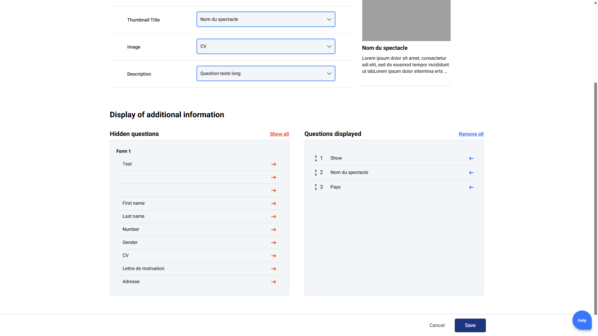Viewport: 598px width, 336px height.
Task: Click the arrow on the CV row
Action: tap(273, 256)
